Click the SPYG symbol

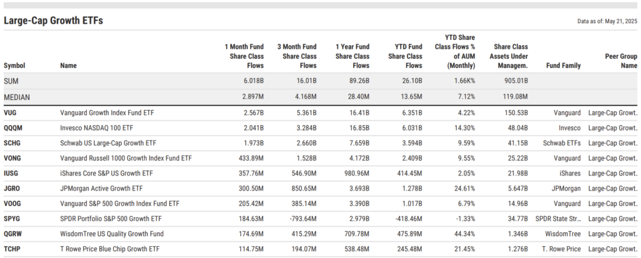12,219
